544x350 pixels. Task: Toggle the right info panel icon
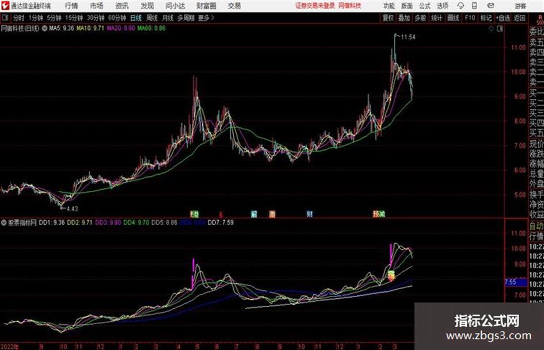[500, 29]
